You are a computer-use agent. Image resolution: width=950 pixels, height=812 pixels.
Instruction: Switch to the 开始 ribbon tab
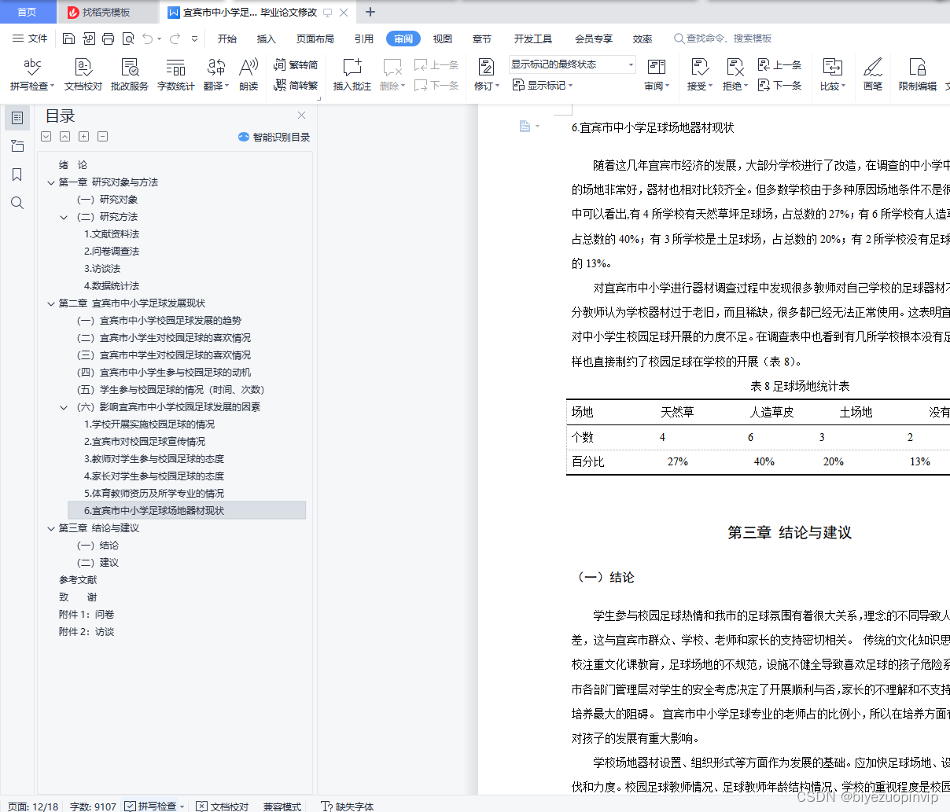(x=227, y=39)
